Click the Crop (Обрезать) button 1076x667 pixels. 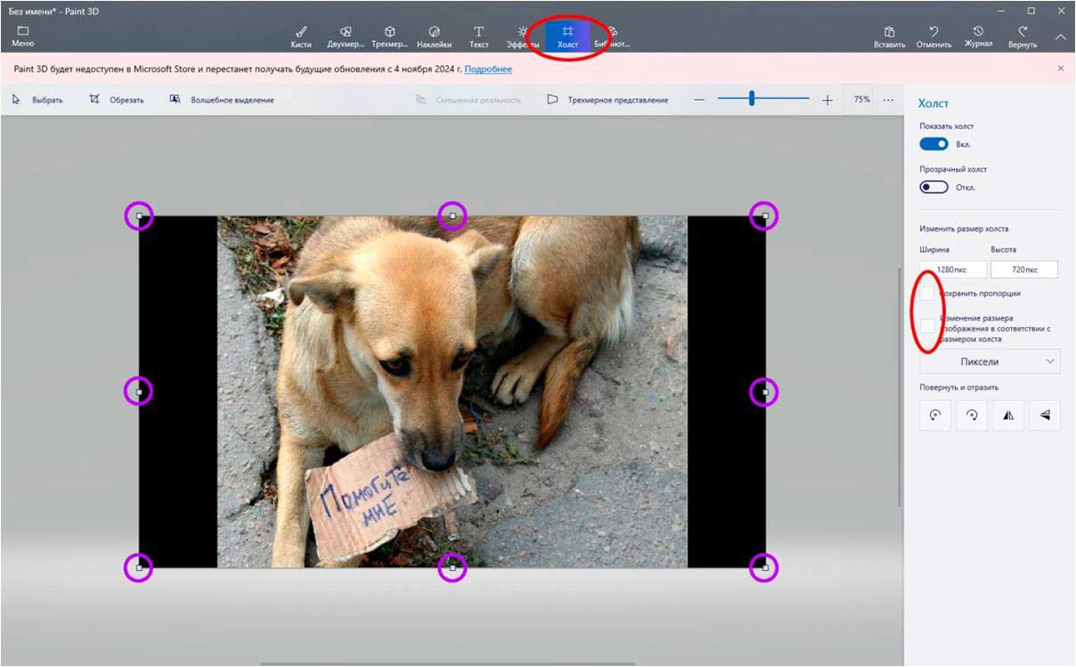117,100
